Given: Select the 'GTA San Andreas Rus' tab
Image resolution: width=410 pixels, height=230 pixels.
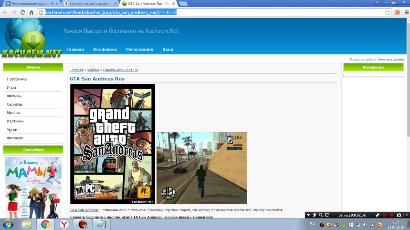Looking at the screenshot, I should tap(148, 4).
